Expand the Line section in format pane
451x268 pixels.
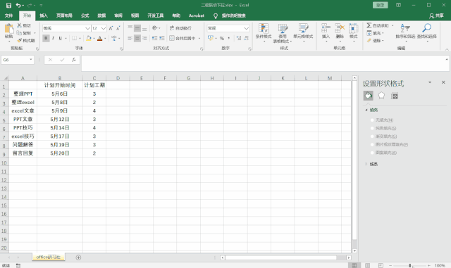(371, 164)
